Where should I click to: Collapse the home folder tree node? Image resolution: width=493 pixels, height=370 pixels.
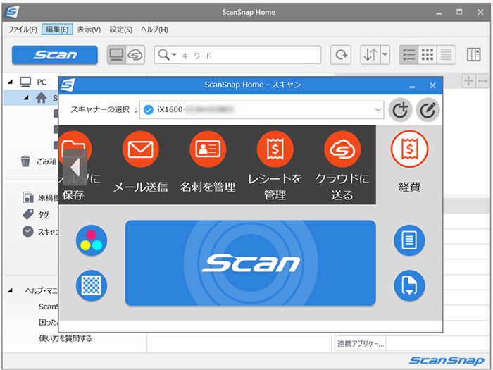tap(27, 98)
